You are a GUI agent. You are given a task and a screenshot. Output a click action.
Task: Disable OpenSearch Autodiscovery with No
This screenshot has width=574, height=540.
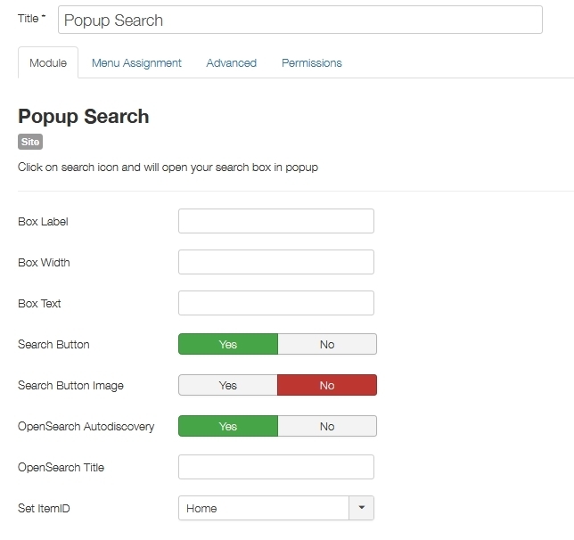tap(327, 426)
